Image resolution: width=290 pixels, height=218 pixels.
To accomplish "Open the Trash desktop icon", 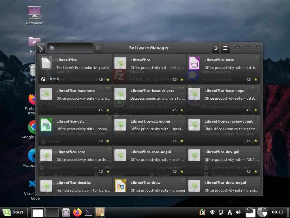I will pos(33,72).
